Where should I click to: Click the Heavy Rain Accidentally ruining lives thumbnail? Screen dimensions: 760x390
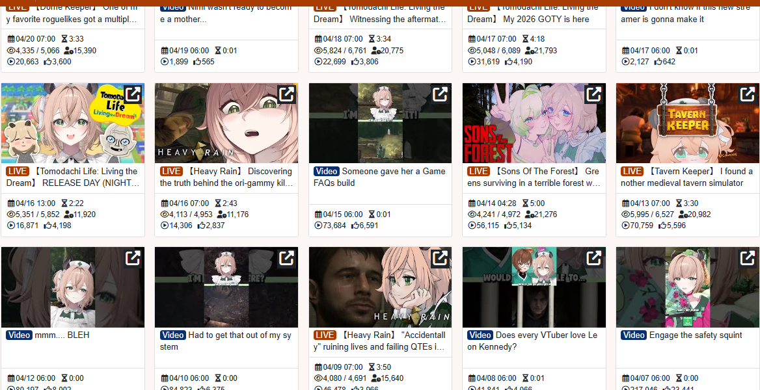coord(381,287)
